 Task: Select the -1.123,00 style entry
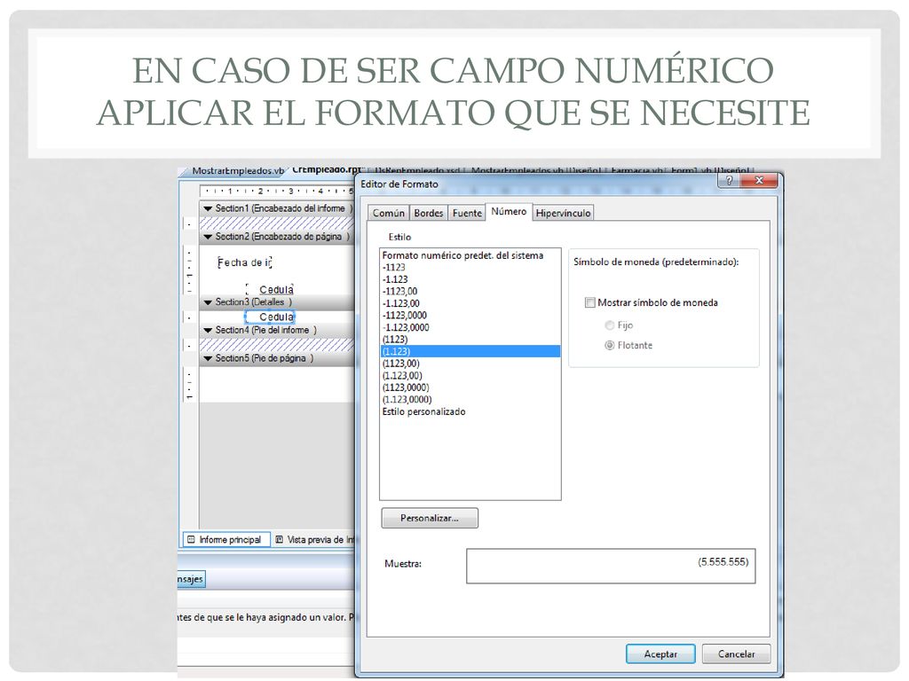click(470, 303)
